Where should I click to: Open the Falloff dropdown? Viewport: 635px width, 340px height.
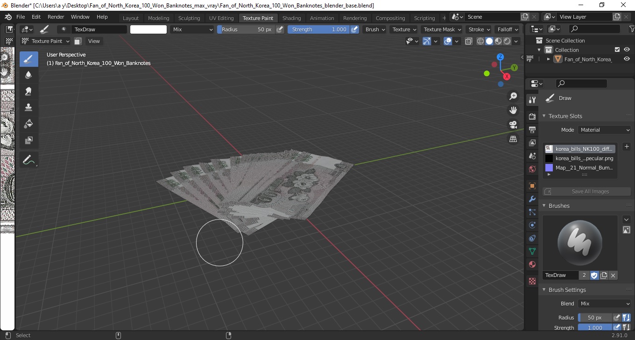point(508,29)
